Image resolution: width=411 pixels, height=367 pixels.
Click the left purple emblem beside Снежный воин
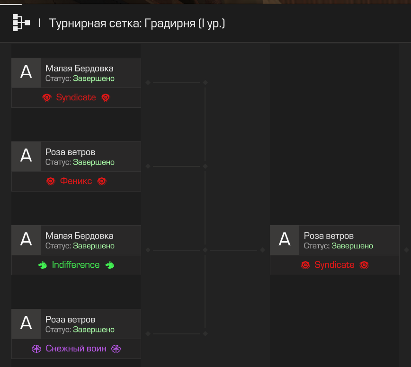click(x=36, y=349)
